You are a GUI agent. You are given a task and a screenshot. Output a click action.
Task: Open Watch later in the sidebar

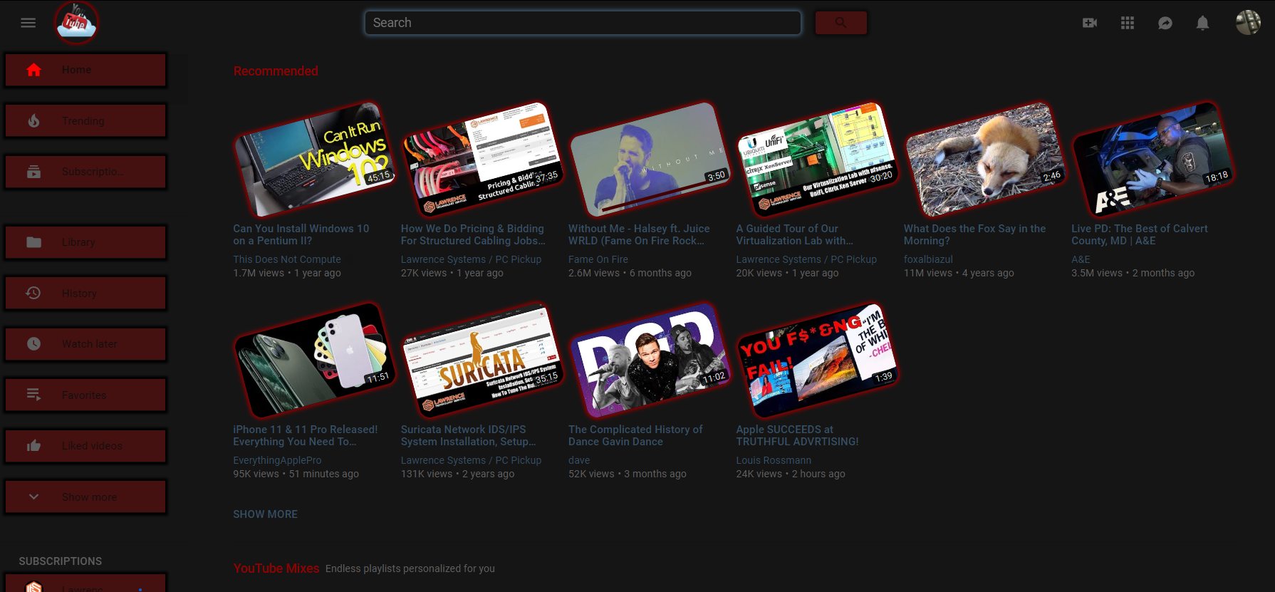pyautogui.click(x=85, y=343)
